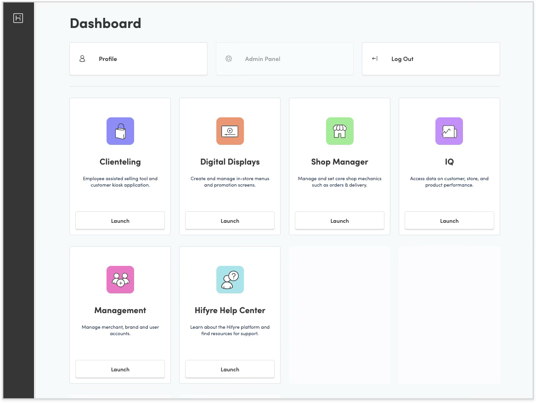This screenshot has height=403, width=536.
Task: Click the Digital Displays screen icon
Action: click(x=230, y=131)
